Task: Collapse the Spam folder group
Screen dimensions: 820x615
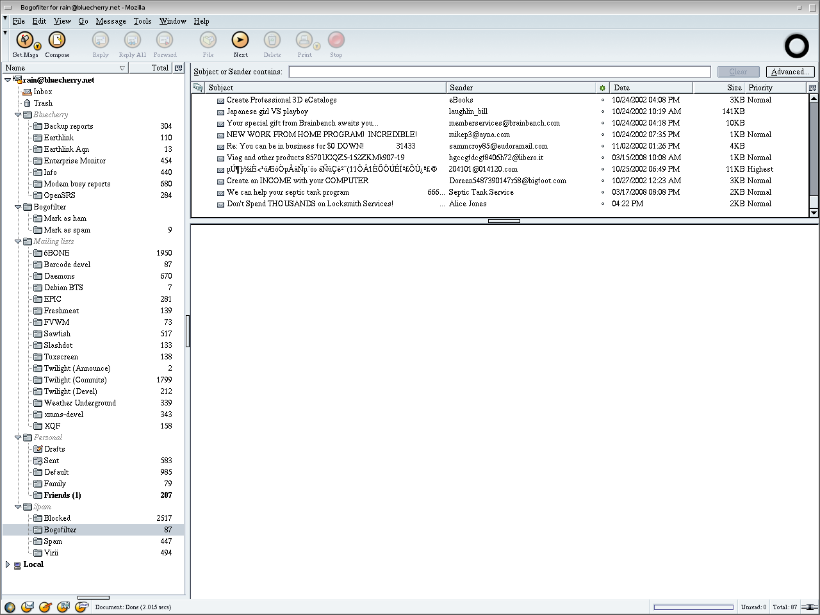Action: click(x=18, y=507)
